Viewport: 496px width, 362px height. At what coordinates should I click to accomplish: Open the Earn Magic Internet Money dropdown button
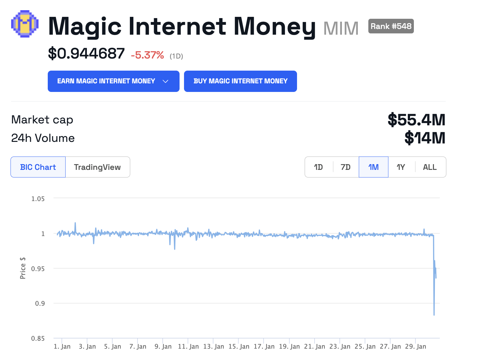[114, 81]
